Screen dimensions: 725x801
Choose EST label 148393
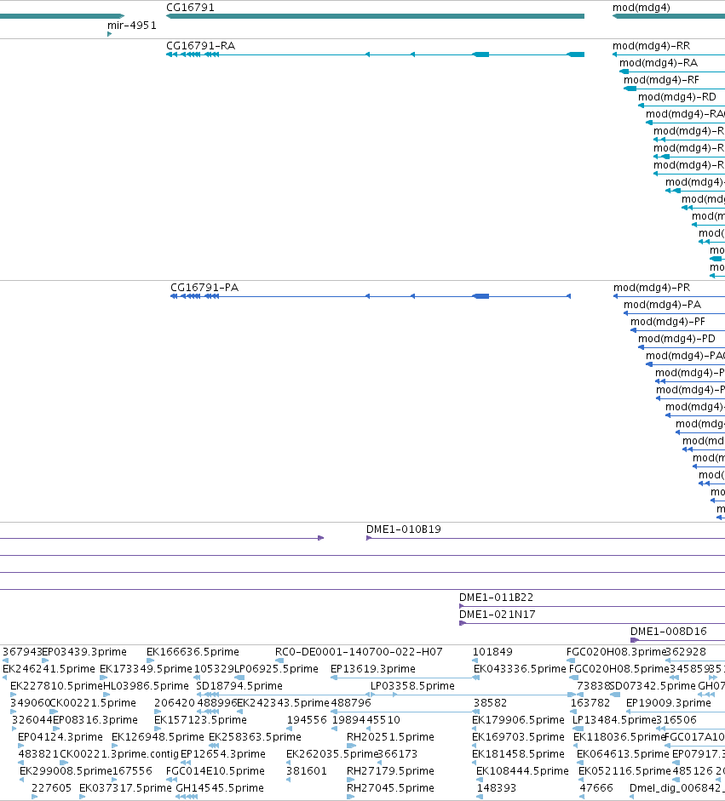[497, 788]
